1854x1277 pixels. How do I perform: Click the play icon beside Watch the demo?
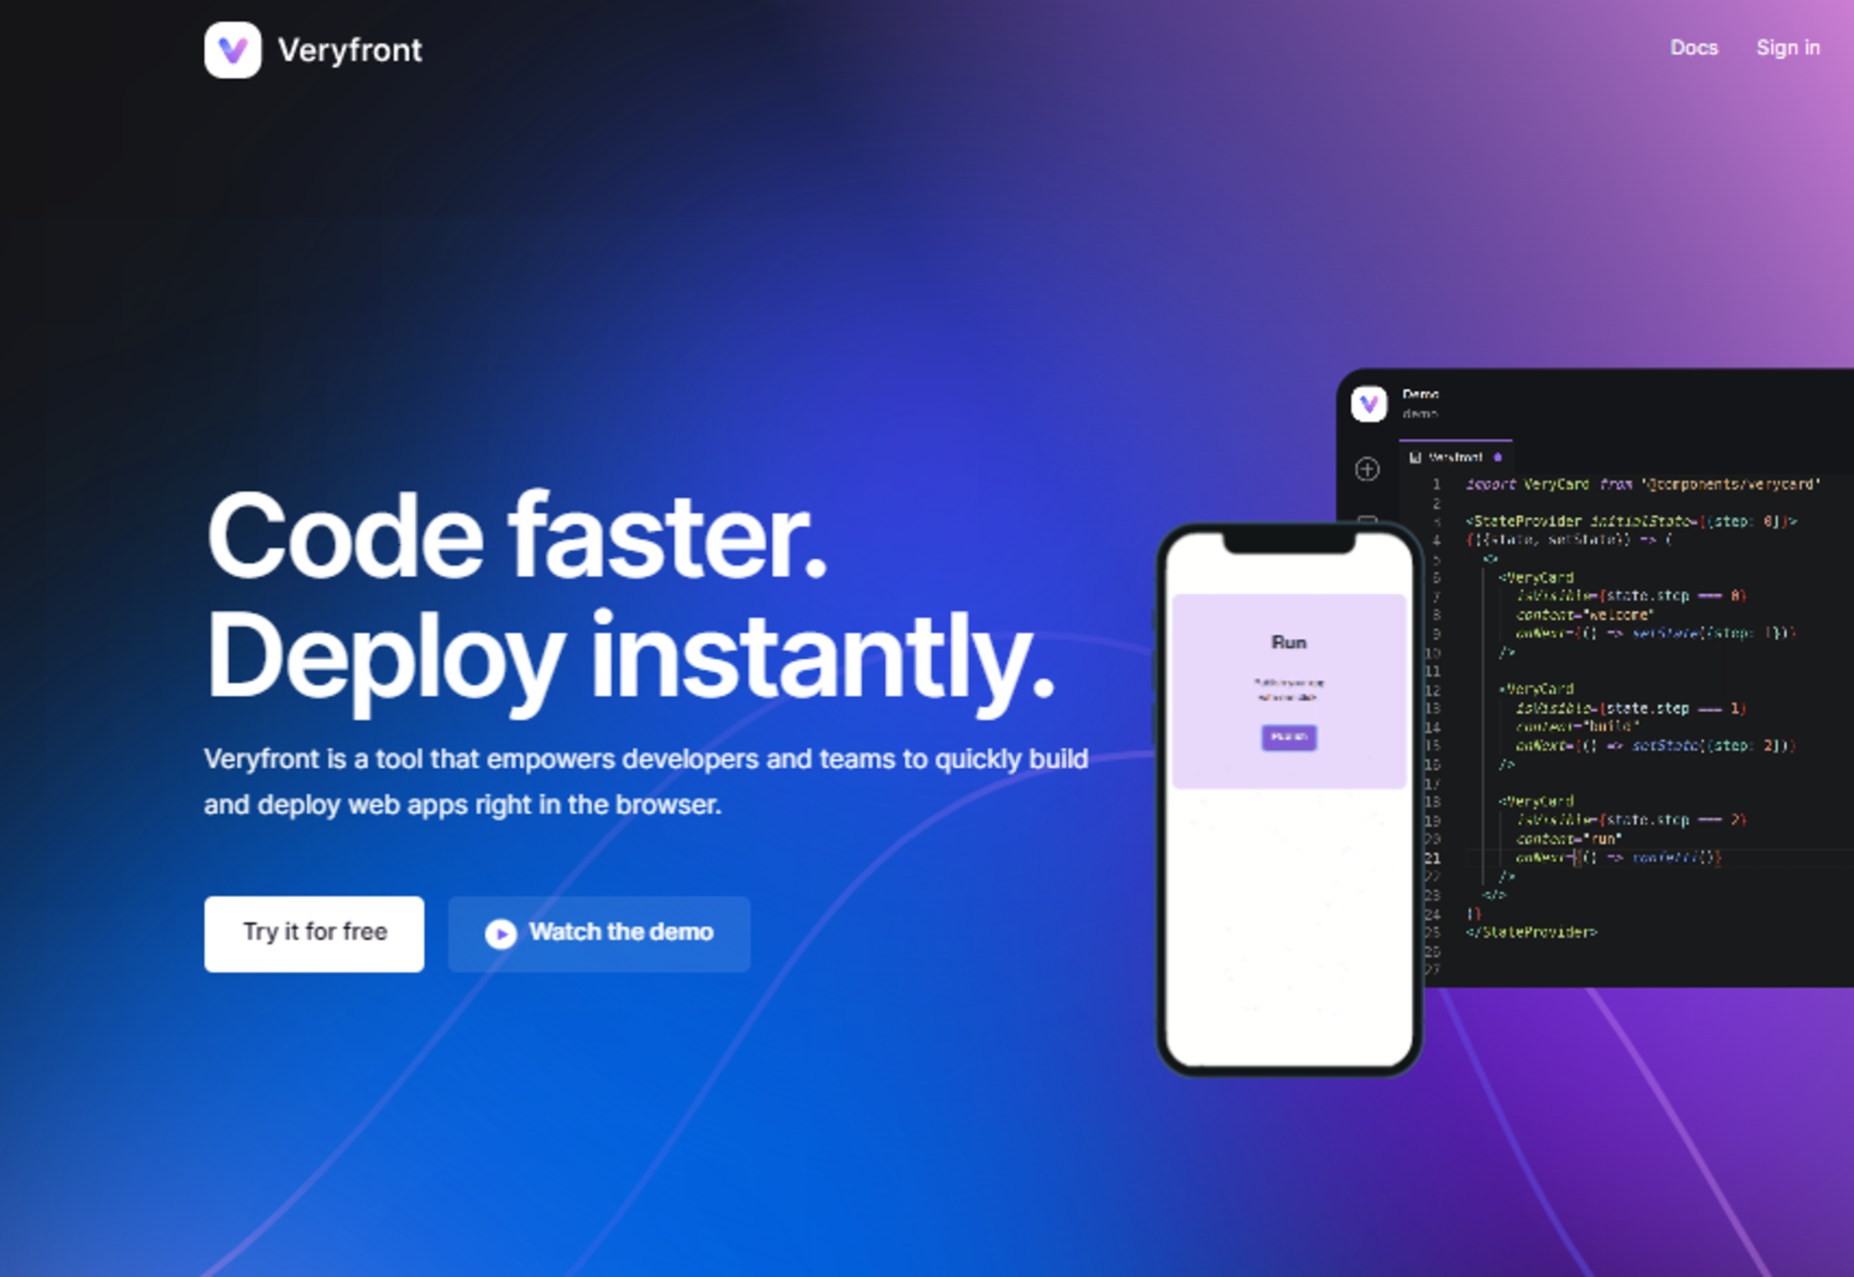click(500, 933)
